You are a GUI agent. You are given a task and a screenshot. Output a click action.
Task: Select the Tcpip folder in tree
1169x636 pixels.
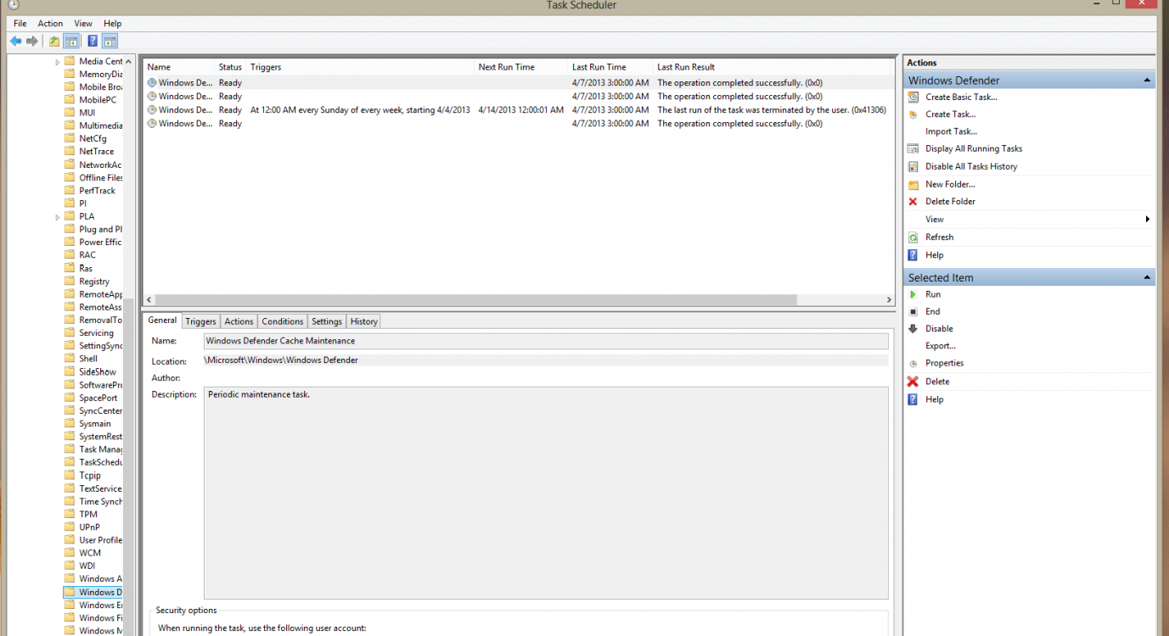click(x=83, y=476)
